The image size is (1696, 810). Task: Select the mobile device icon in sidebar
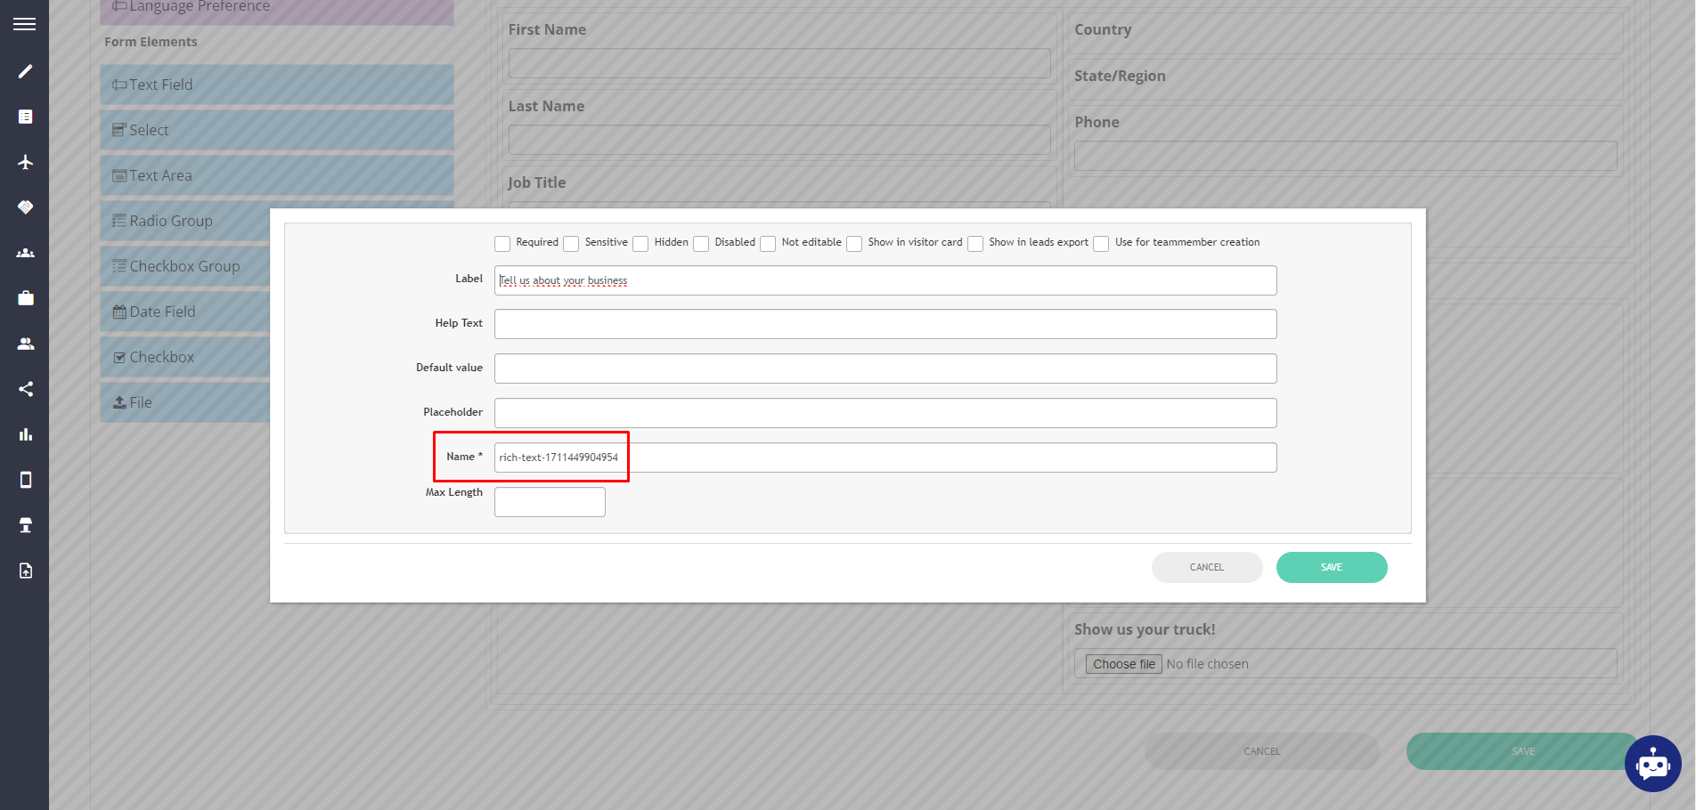click(25, 480)
